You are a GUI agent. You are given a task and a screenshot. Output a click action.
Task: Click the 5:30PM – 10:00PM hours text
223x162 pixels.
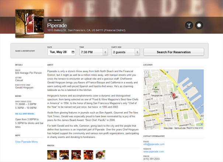[x=26, y=108]
